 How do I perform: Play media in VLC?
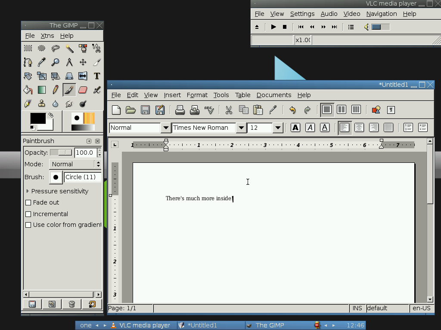click(x=273, y=27)
